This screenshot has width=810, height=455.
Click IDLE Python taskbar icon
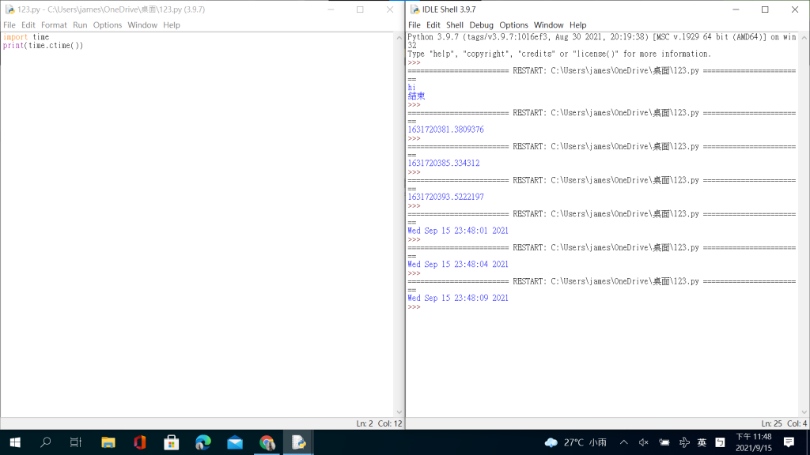[298, 442]
